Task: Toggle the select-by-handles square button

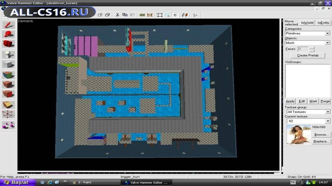Action: click(160, 15)
